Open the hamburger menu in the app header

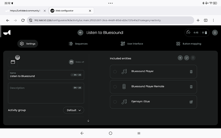click(215, 33)
